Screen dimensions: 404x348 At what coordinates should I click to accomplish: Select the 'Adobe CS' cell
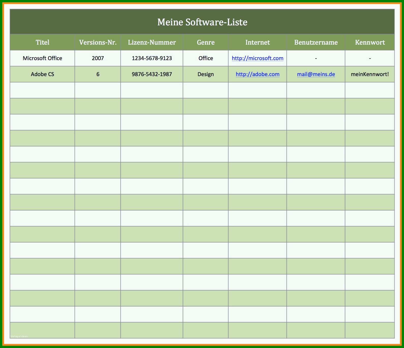click(x=42, y=74)
